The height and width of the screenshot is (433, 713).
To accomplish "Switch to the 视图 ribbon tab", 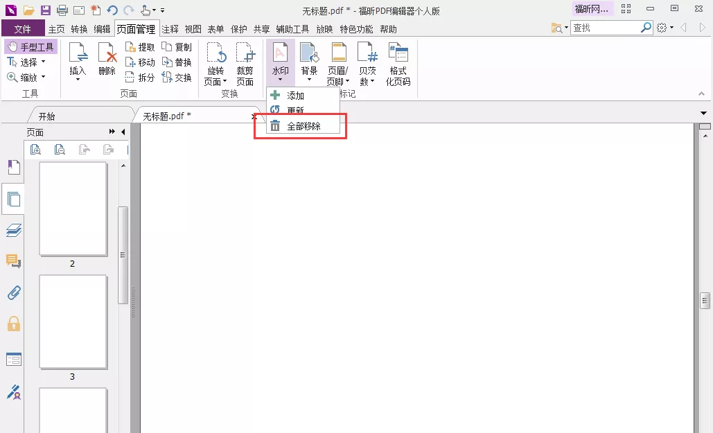I will [x=193, y=29].
